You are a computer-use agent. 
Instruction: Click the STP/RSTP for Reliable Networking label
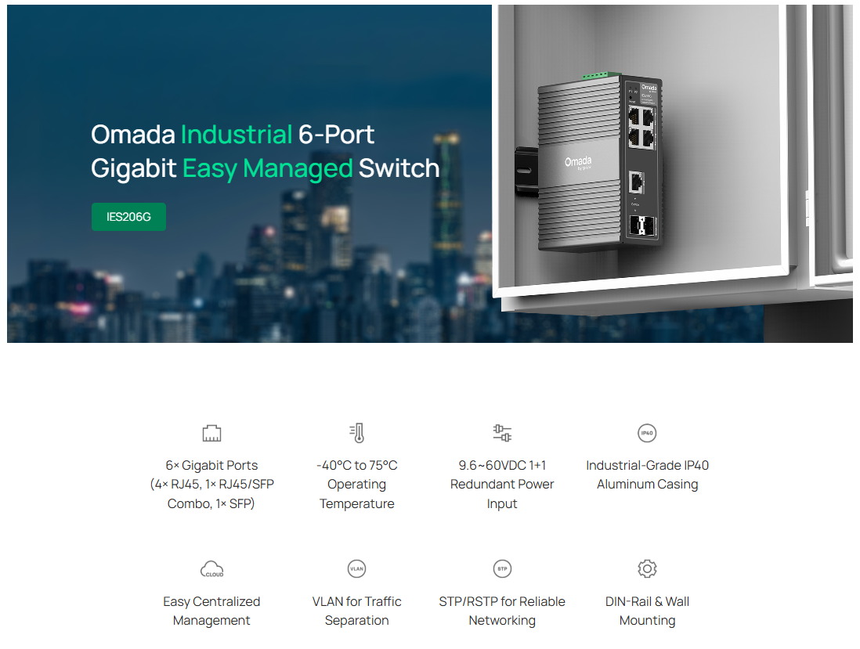tap(502, 611)
